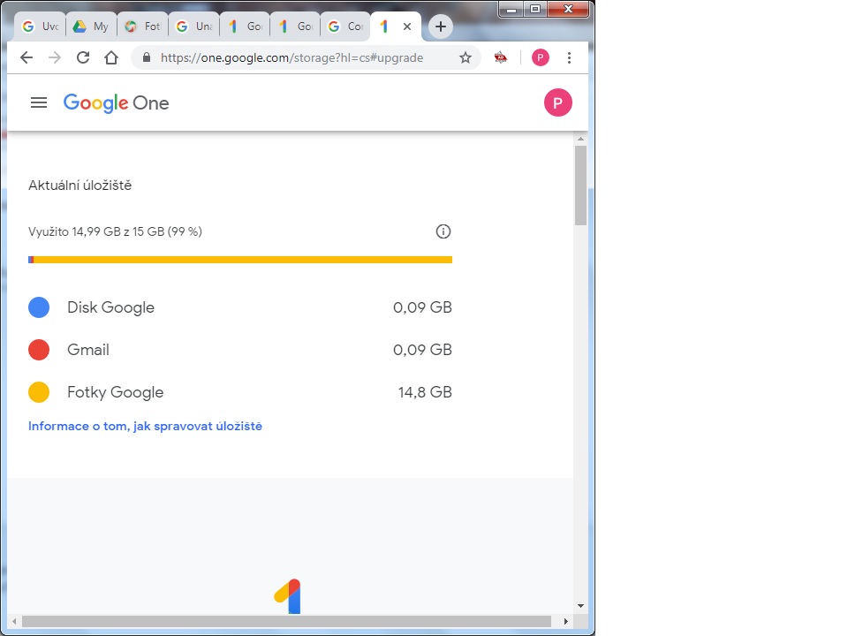Close the active Google One tab

[407, 26]
